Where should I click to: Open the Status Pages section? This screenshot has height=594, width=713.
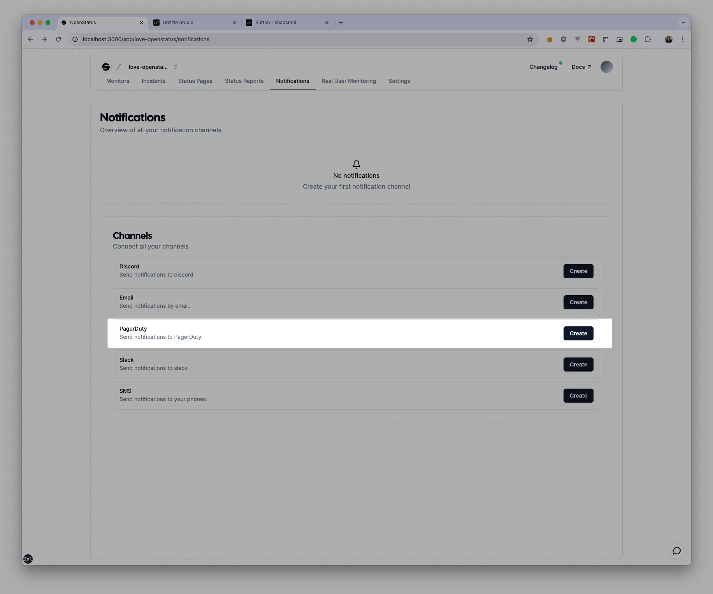click(195, 81)
